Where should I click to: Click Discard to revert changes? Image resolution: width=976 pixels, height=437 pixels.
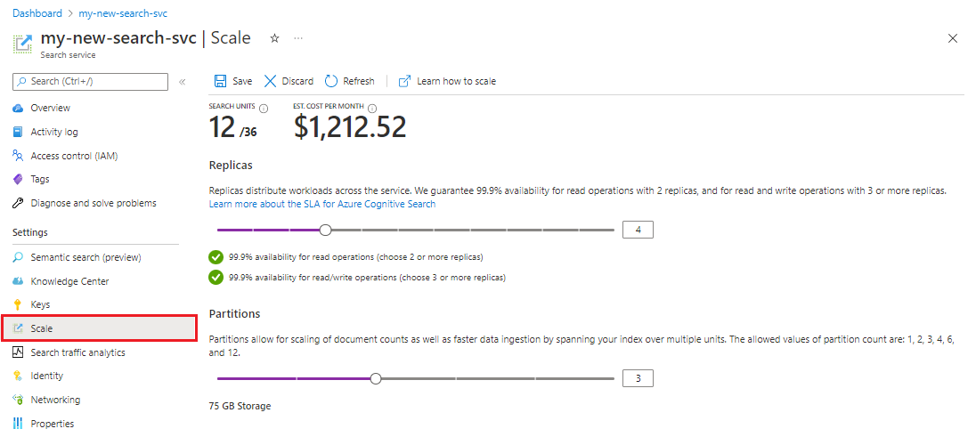[297, 82]
